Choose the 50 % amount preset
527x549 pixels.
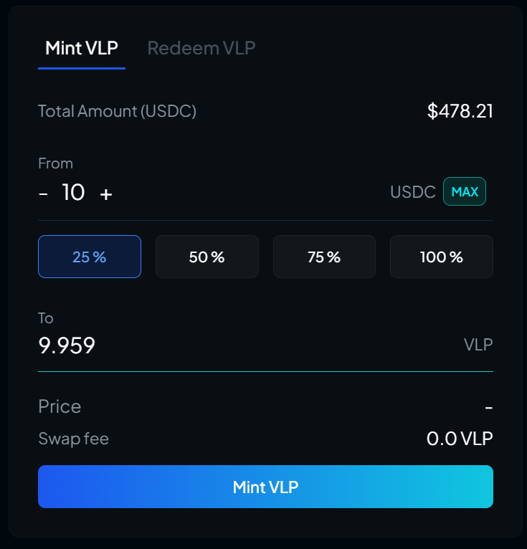(206, 257)
